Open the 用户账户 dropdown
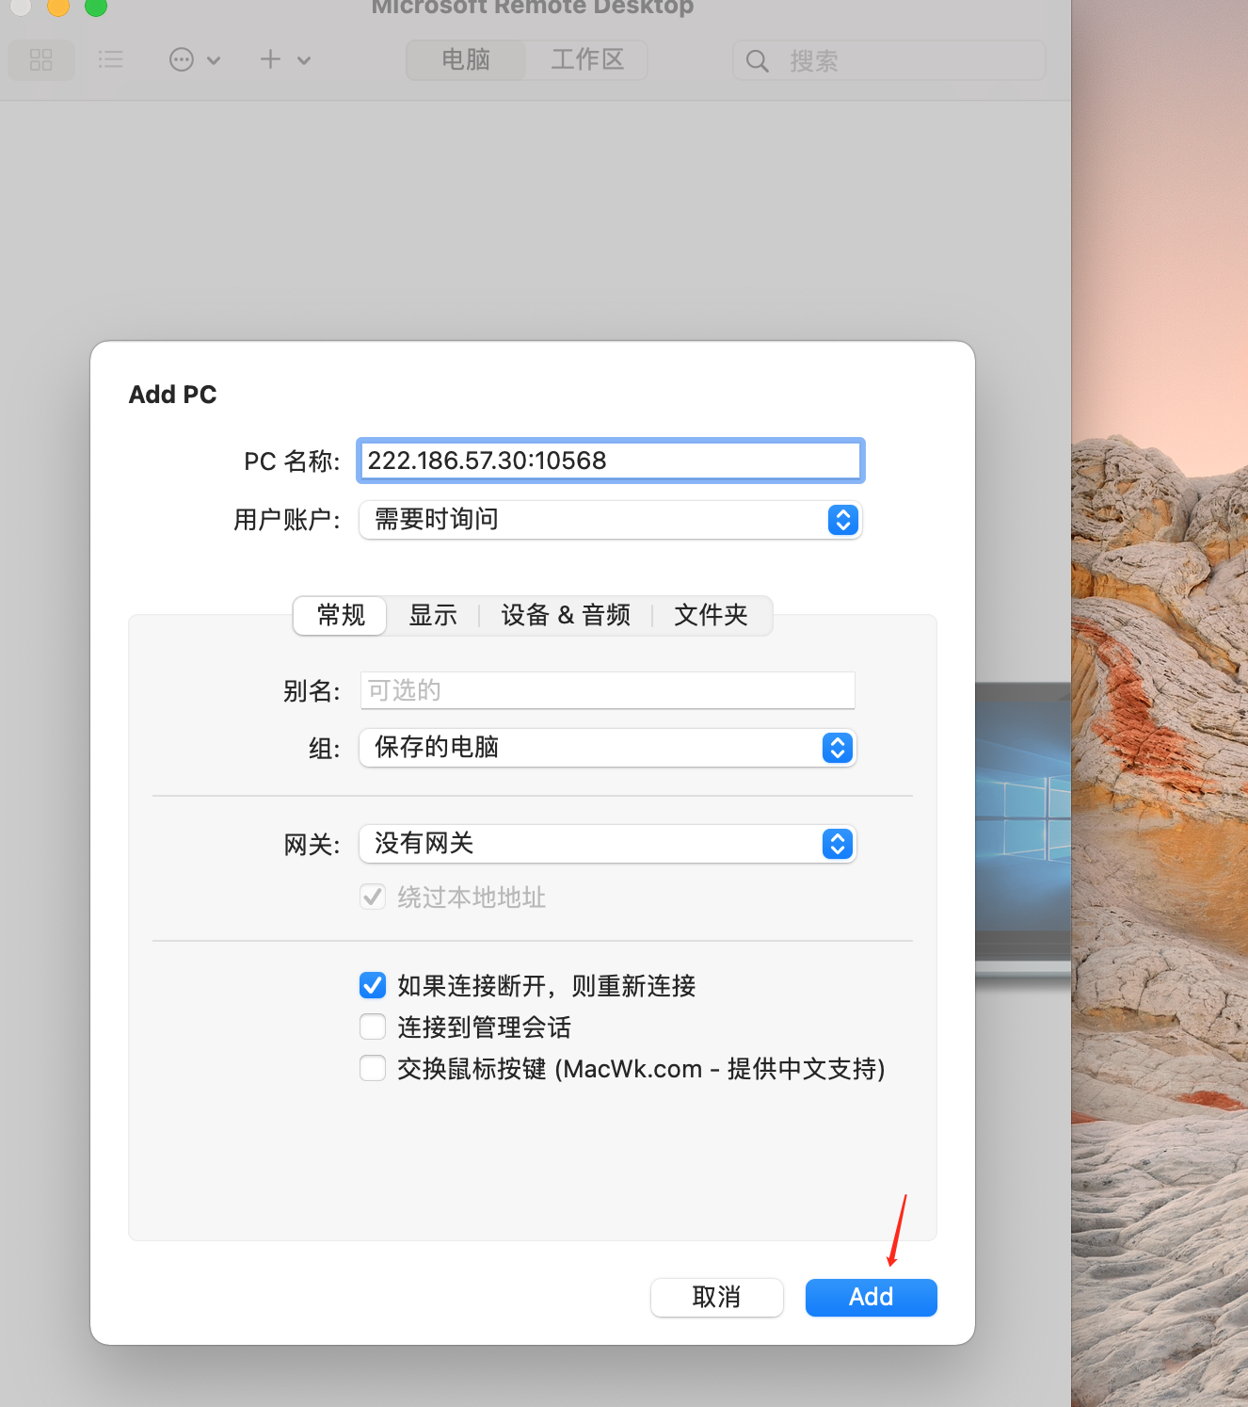Image resolution: width=1248 pixels, height=1407 pixels. pyautogui.click(x=841, y=520)
